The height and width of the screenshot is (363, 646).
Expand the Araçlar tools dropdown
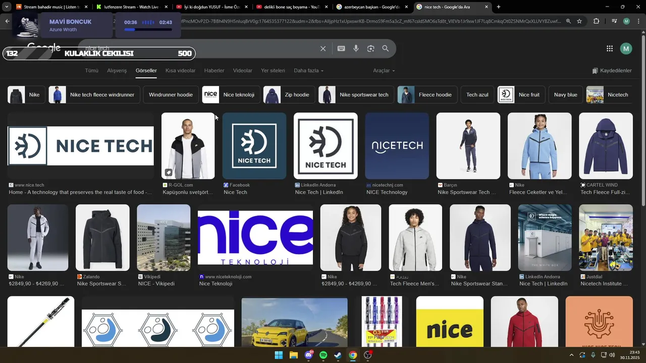pos(384,71)
